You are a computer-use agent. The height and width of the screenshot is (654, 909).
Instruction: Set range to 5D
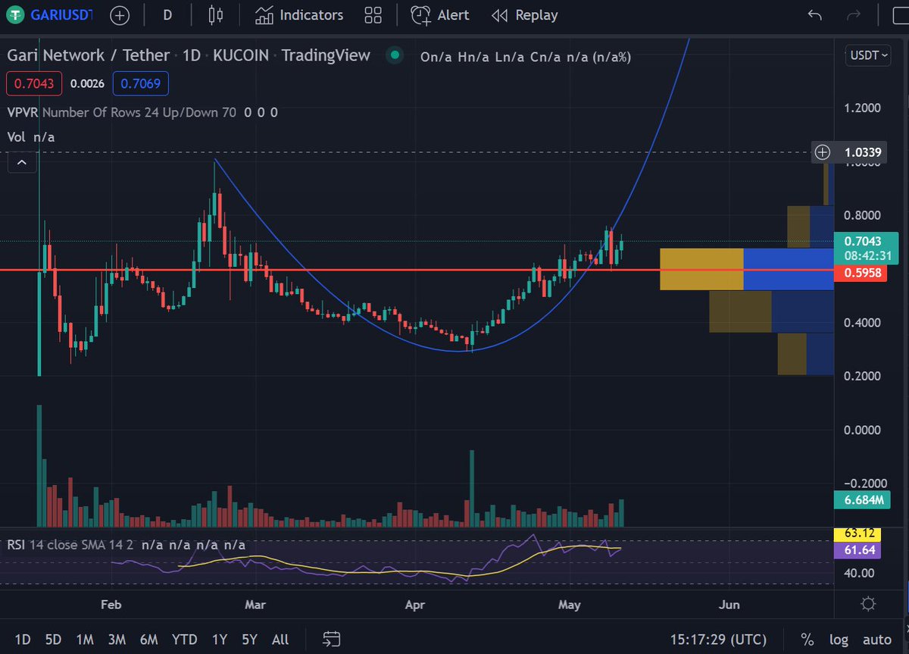coord(53,640)
